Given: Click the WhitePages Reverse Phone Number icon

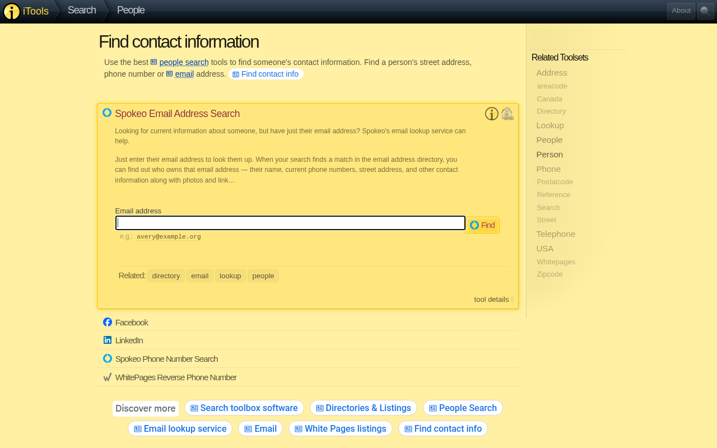Looking at the screenshot, I should click(x=108, y=377).
